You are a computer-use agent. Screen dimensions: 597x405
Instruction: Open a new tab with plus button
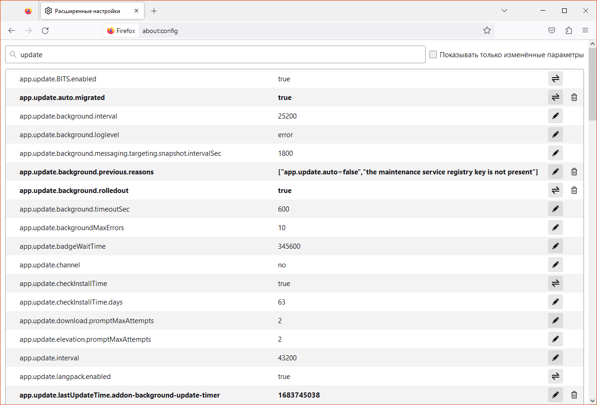[154, 11]
